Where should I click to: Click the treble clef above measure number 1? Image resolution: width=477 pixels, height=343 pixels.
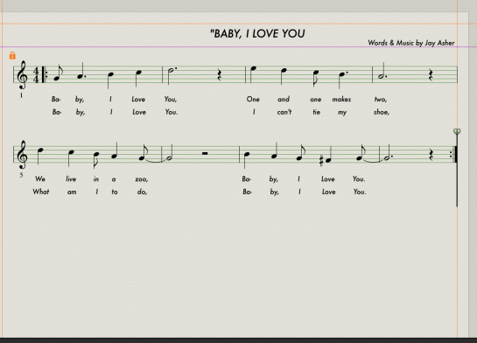tap(22, 74)
